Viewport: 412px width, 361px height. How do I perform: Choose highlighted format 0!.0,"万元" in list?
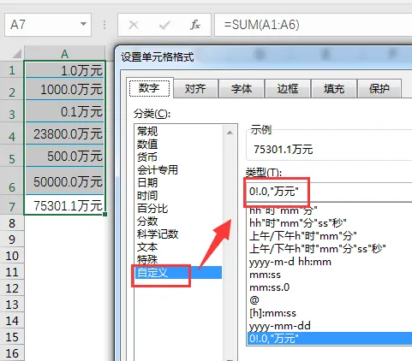tap(330, 339)
